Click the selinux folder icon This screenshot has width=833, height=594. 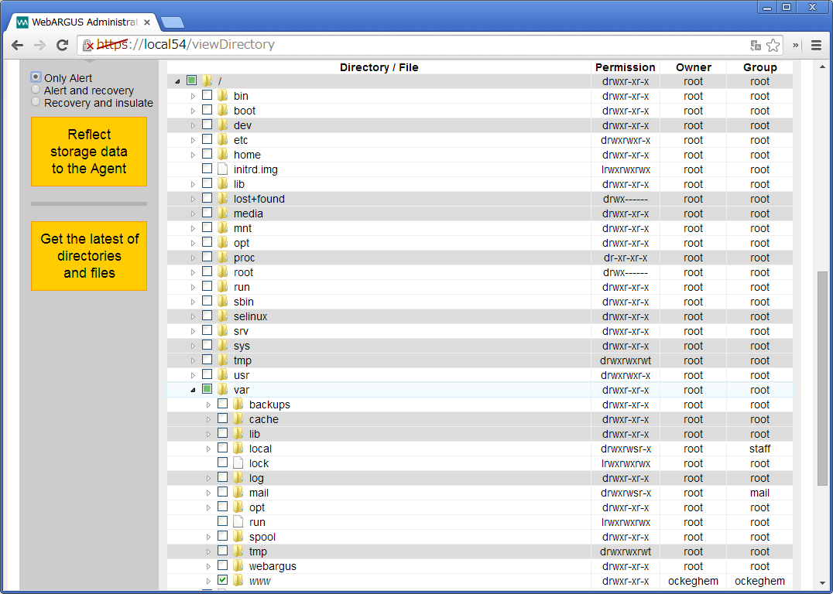[x=223, y=316]
